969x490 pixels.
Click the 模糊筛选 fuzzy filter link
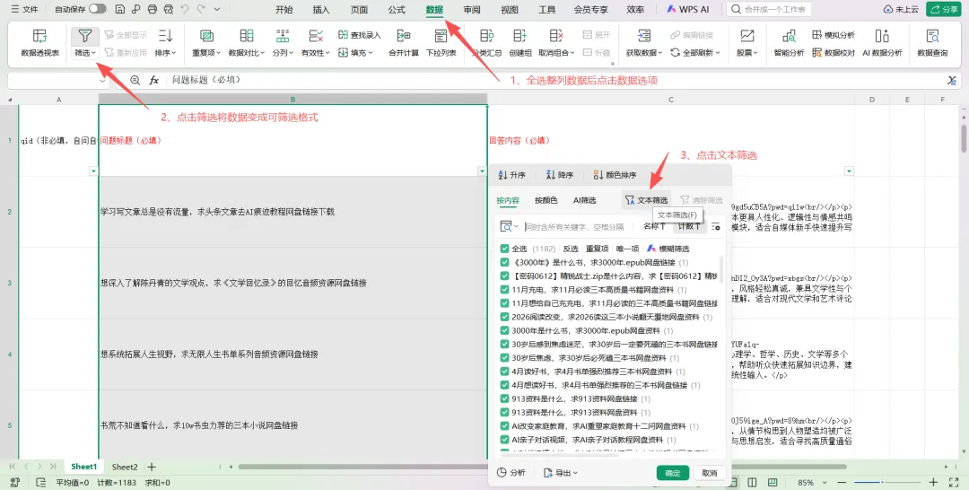pyautogui.click(x=668, y=249)
